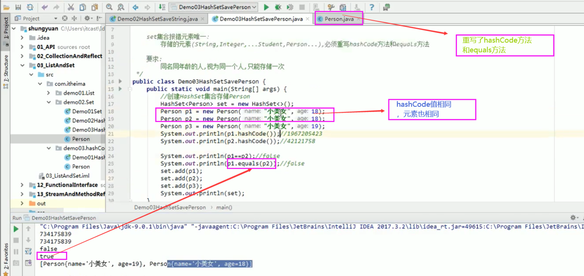
Task: Click the Replace toolbar icon
Action: (x=121, y=7)
